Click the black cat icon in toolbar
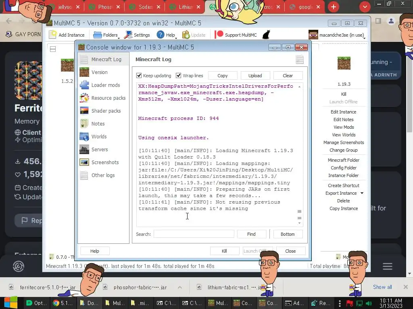Viewport: 413px width, 309px height. click(266, 35)
